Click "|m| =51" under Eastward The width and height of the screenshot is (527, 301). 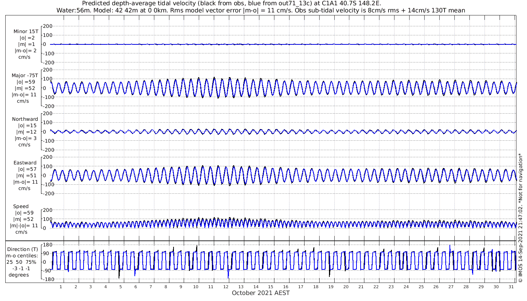(26, 176)
